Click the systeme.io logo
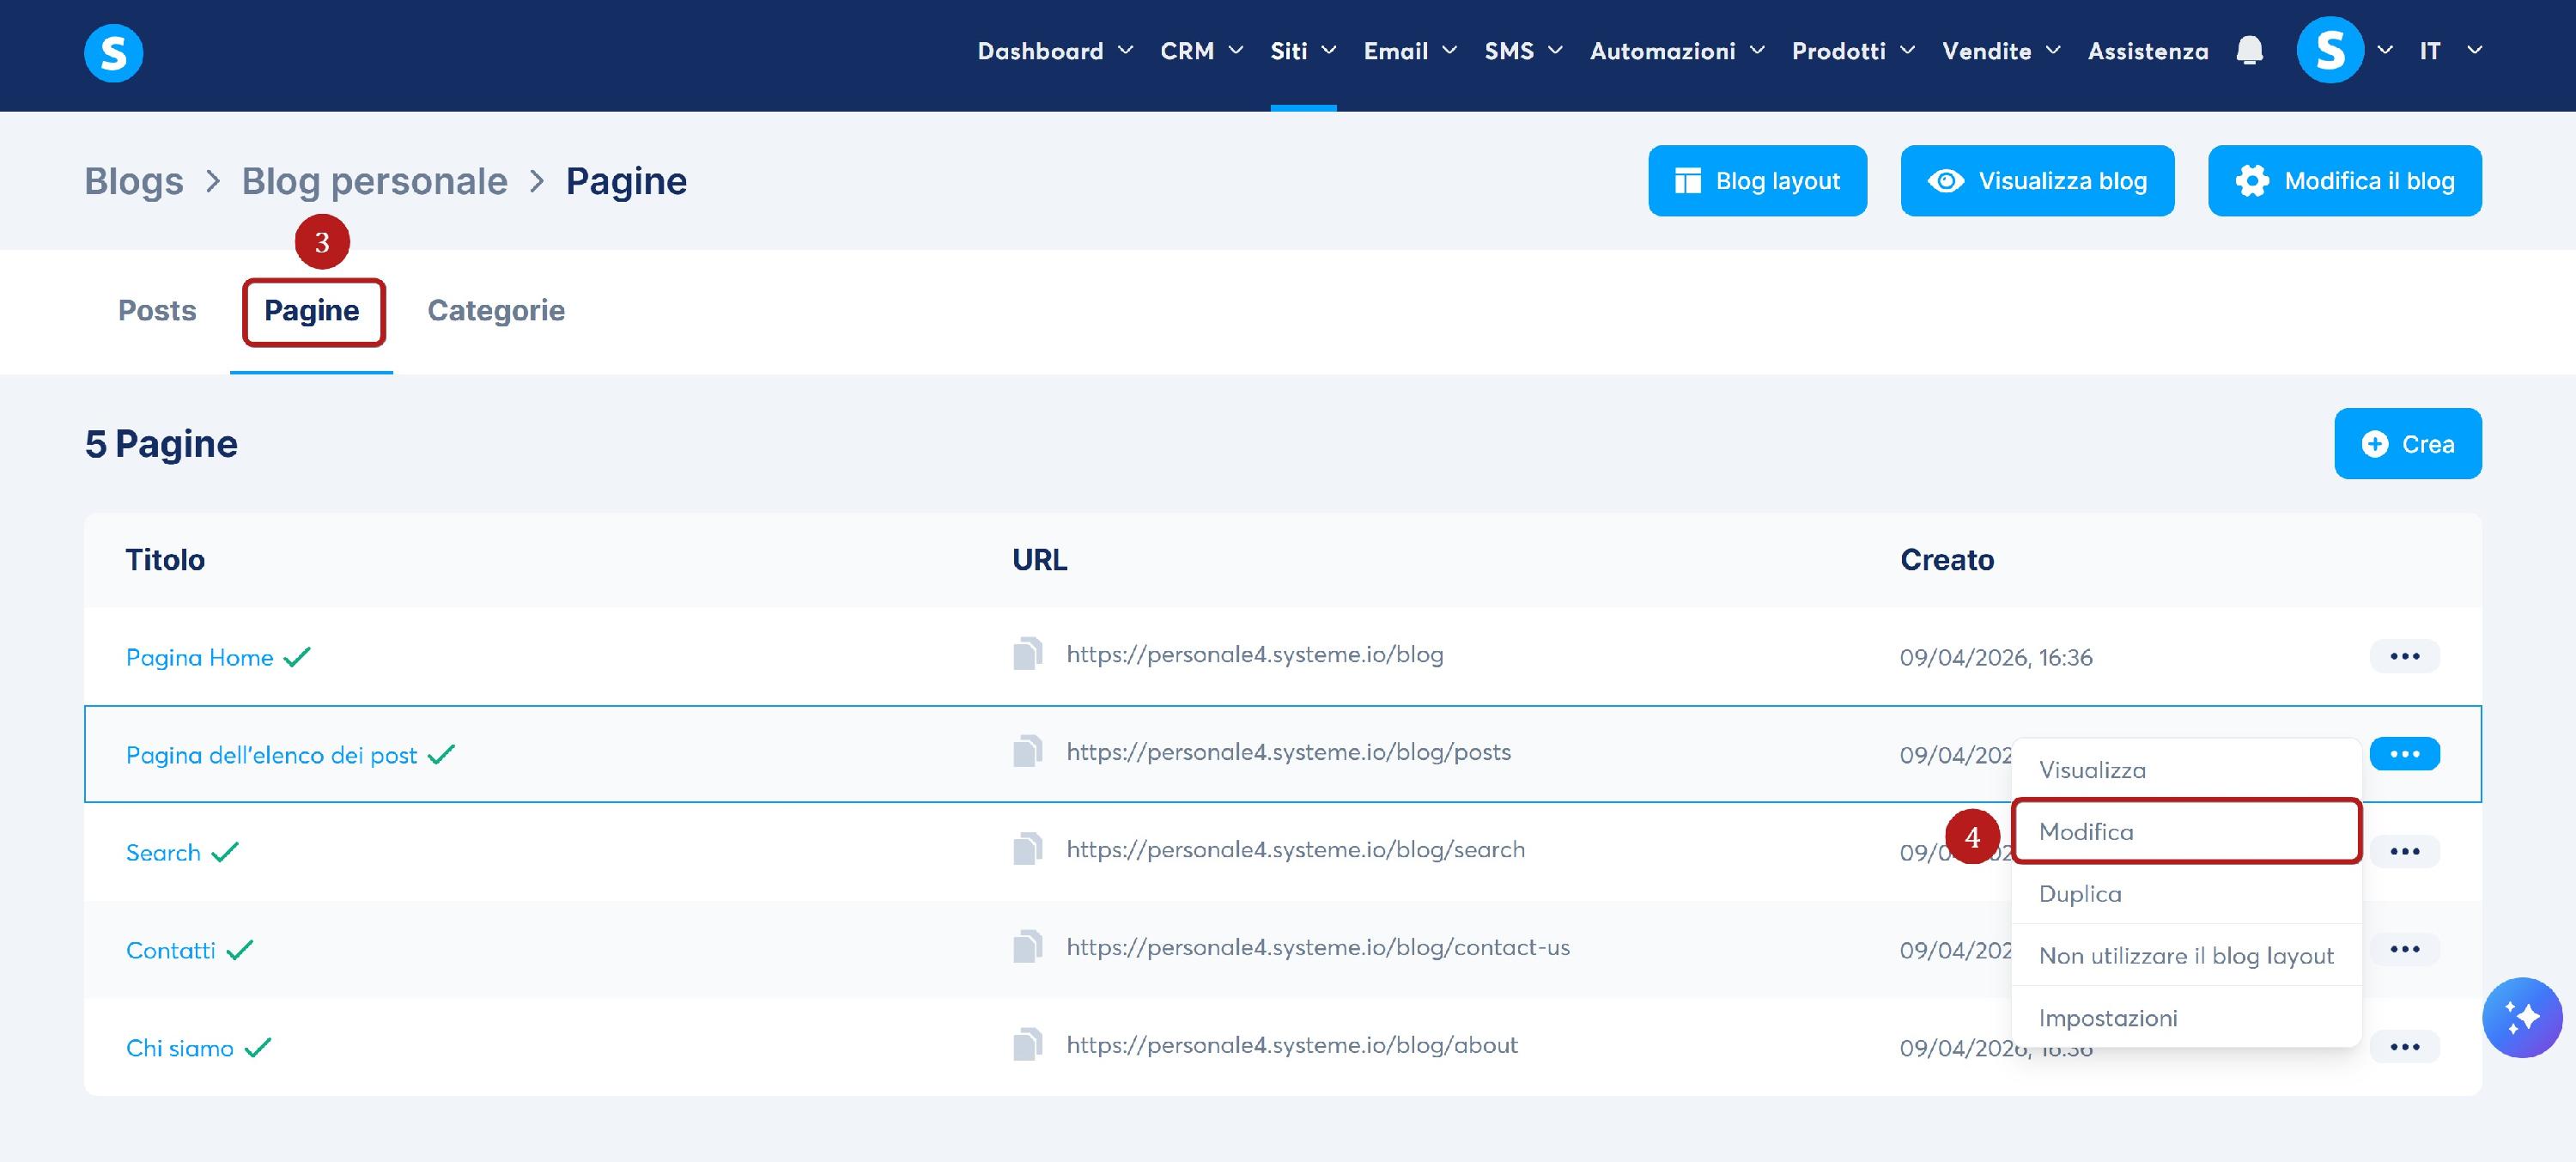 click(113, 52)
